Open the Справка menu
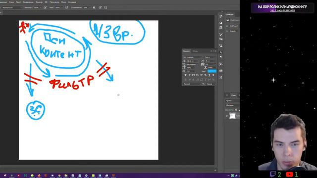Screen dimensions: 317x178 [72, 2]
